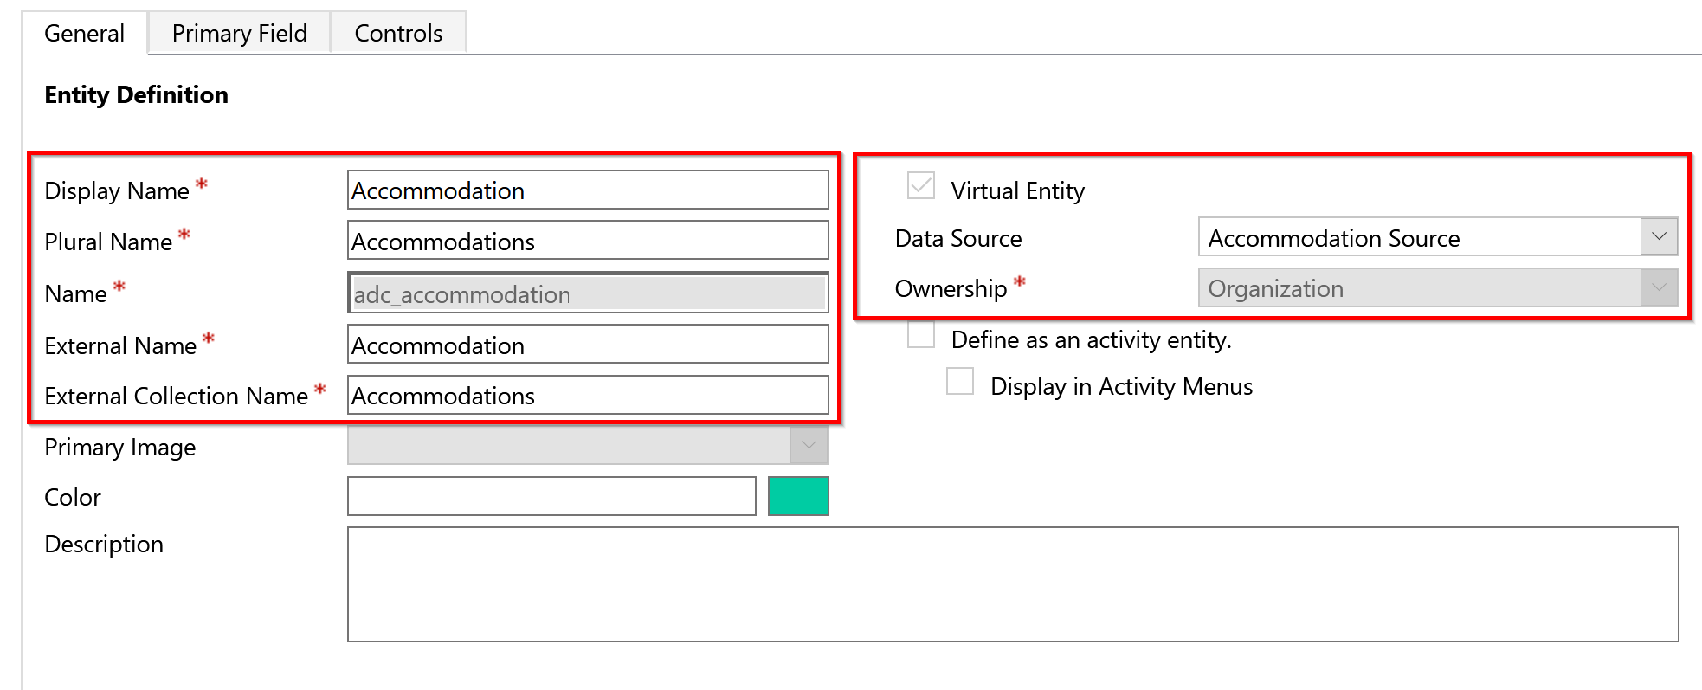Open the Ownership dropdown showing Organization
The width and height of the screenshot is (1702, 690).
tap(1438, 287)
